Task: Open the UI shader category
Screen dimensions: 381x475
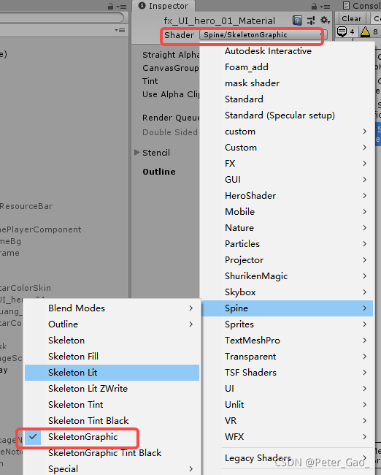Action: pos(287,389)
